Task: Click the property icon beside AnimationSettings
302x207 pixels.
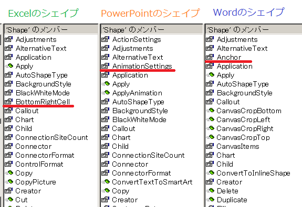Action: pyautogui.click(x=106, y=66)
